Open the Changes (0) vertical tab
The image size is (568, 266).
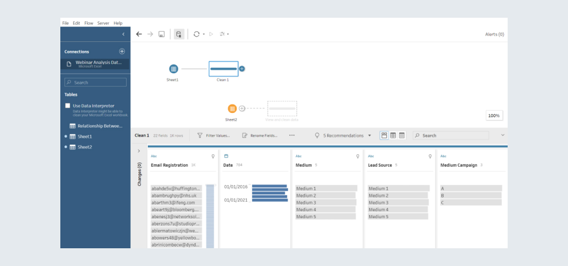point(139,174)
